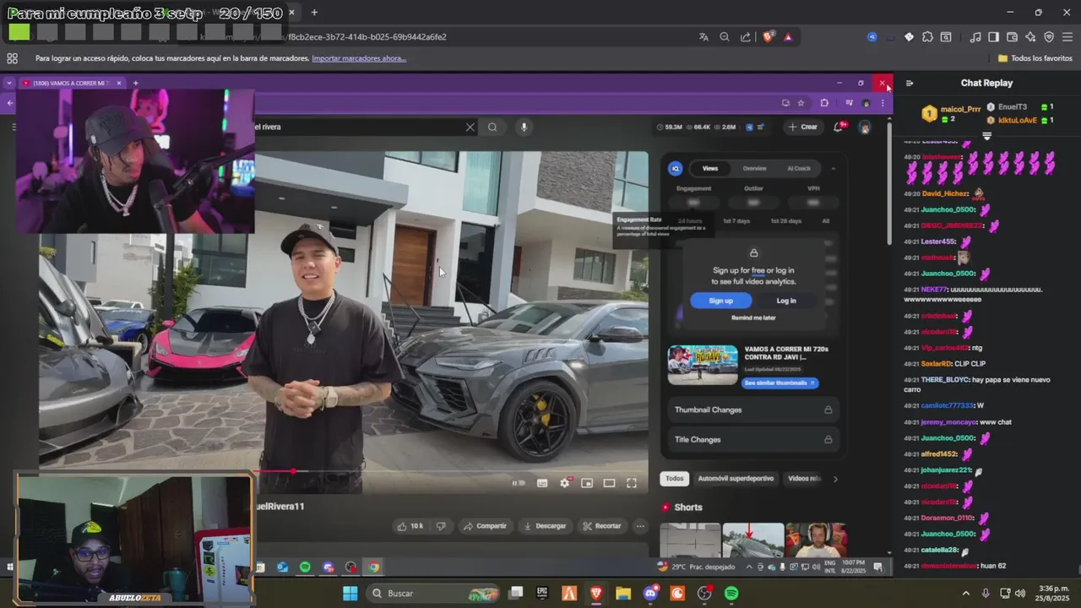Toggle the Brave sidebar panel icon

[994, 37]
